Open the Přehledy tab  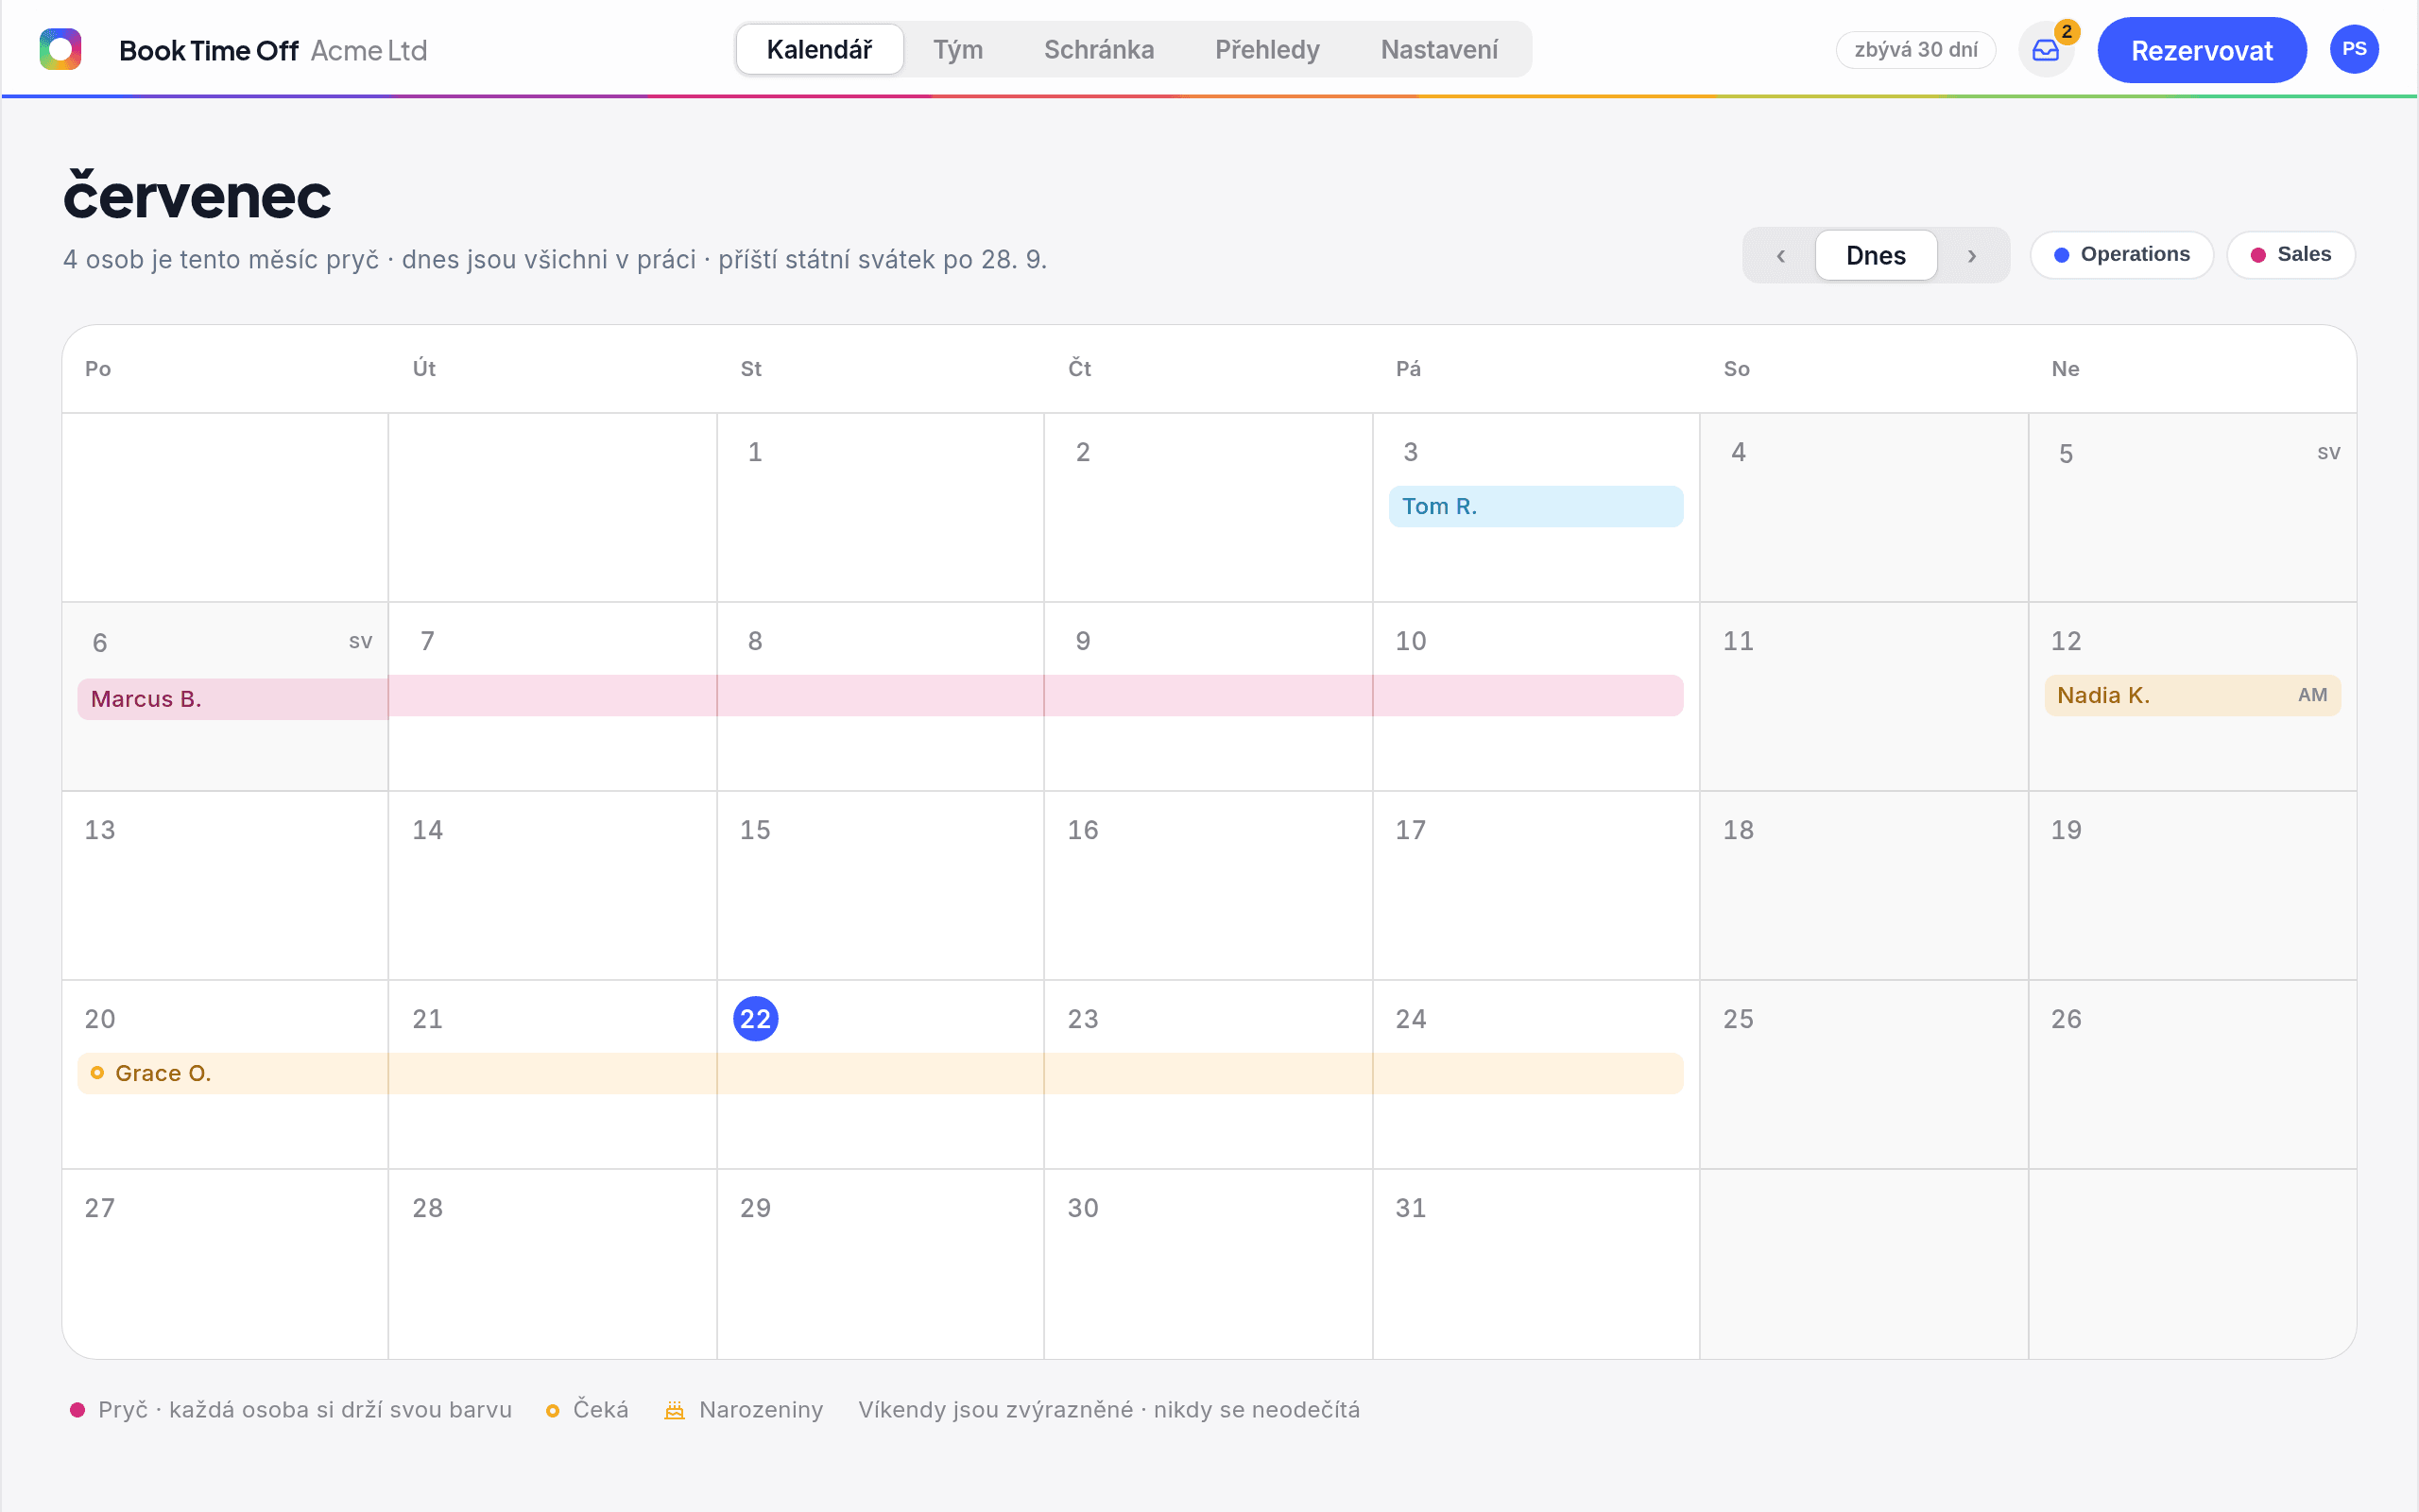(1266, 50)
